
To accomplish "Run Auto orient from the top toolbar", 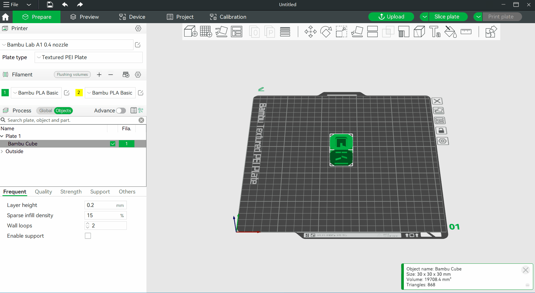I will pos(221,32).
